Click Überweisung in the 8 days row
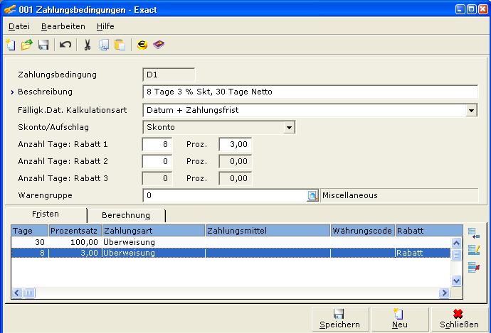This screenshot has width=491, height=333. coord(129,253)
